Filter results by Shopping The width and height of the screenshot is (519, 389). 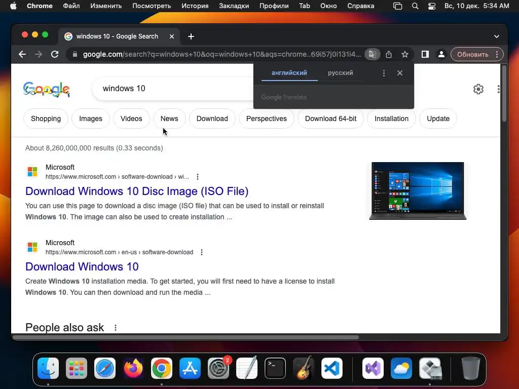[x=46, y=119]
